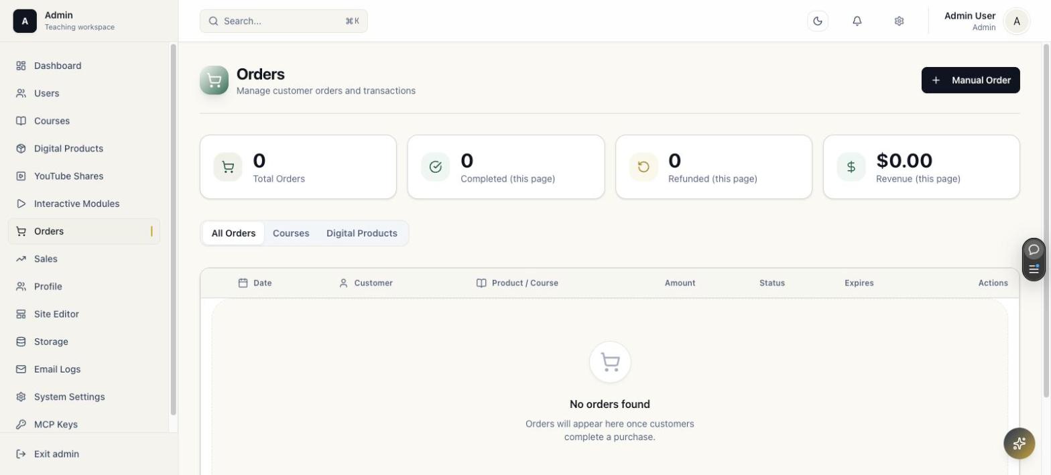Viewport: 1051px width, 475px height.
Task: Click the Amount column header
Action: tap(680, 283)
